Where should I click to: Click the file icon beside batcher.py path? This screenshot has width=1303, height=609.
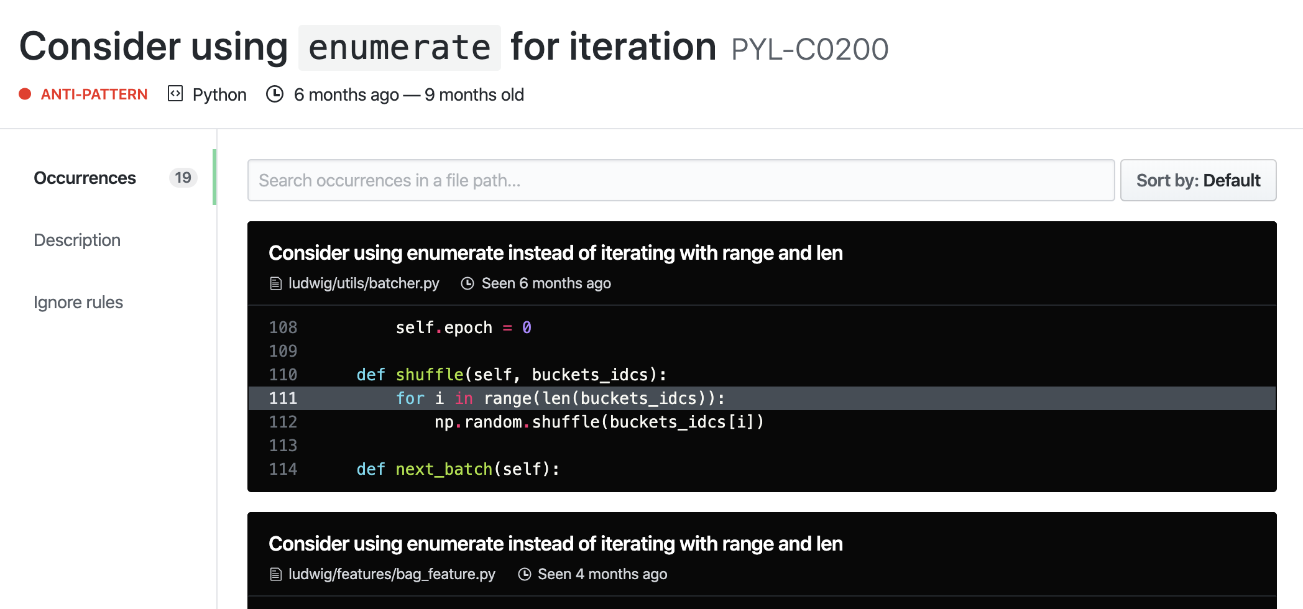click(276, 284)
